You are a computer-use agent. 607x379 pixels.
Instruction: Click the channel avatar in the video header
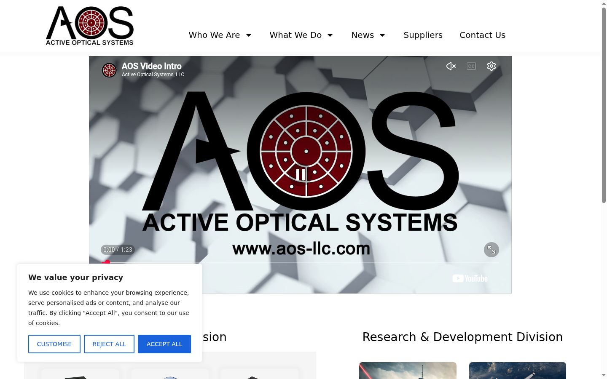tap(109, 70)
